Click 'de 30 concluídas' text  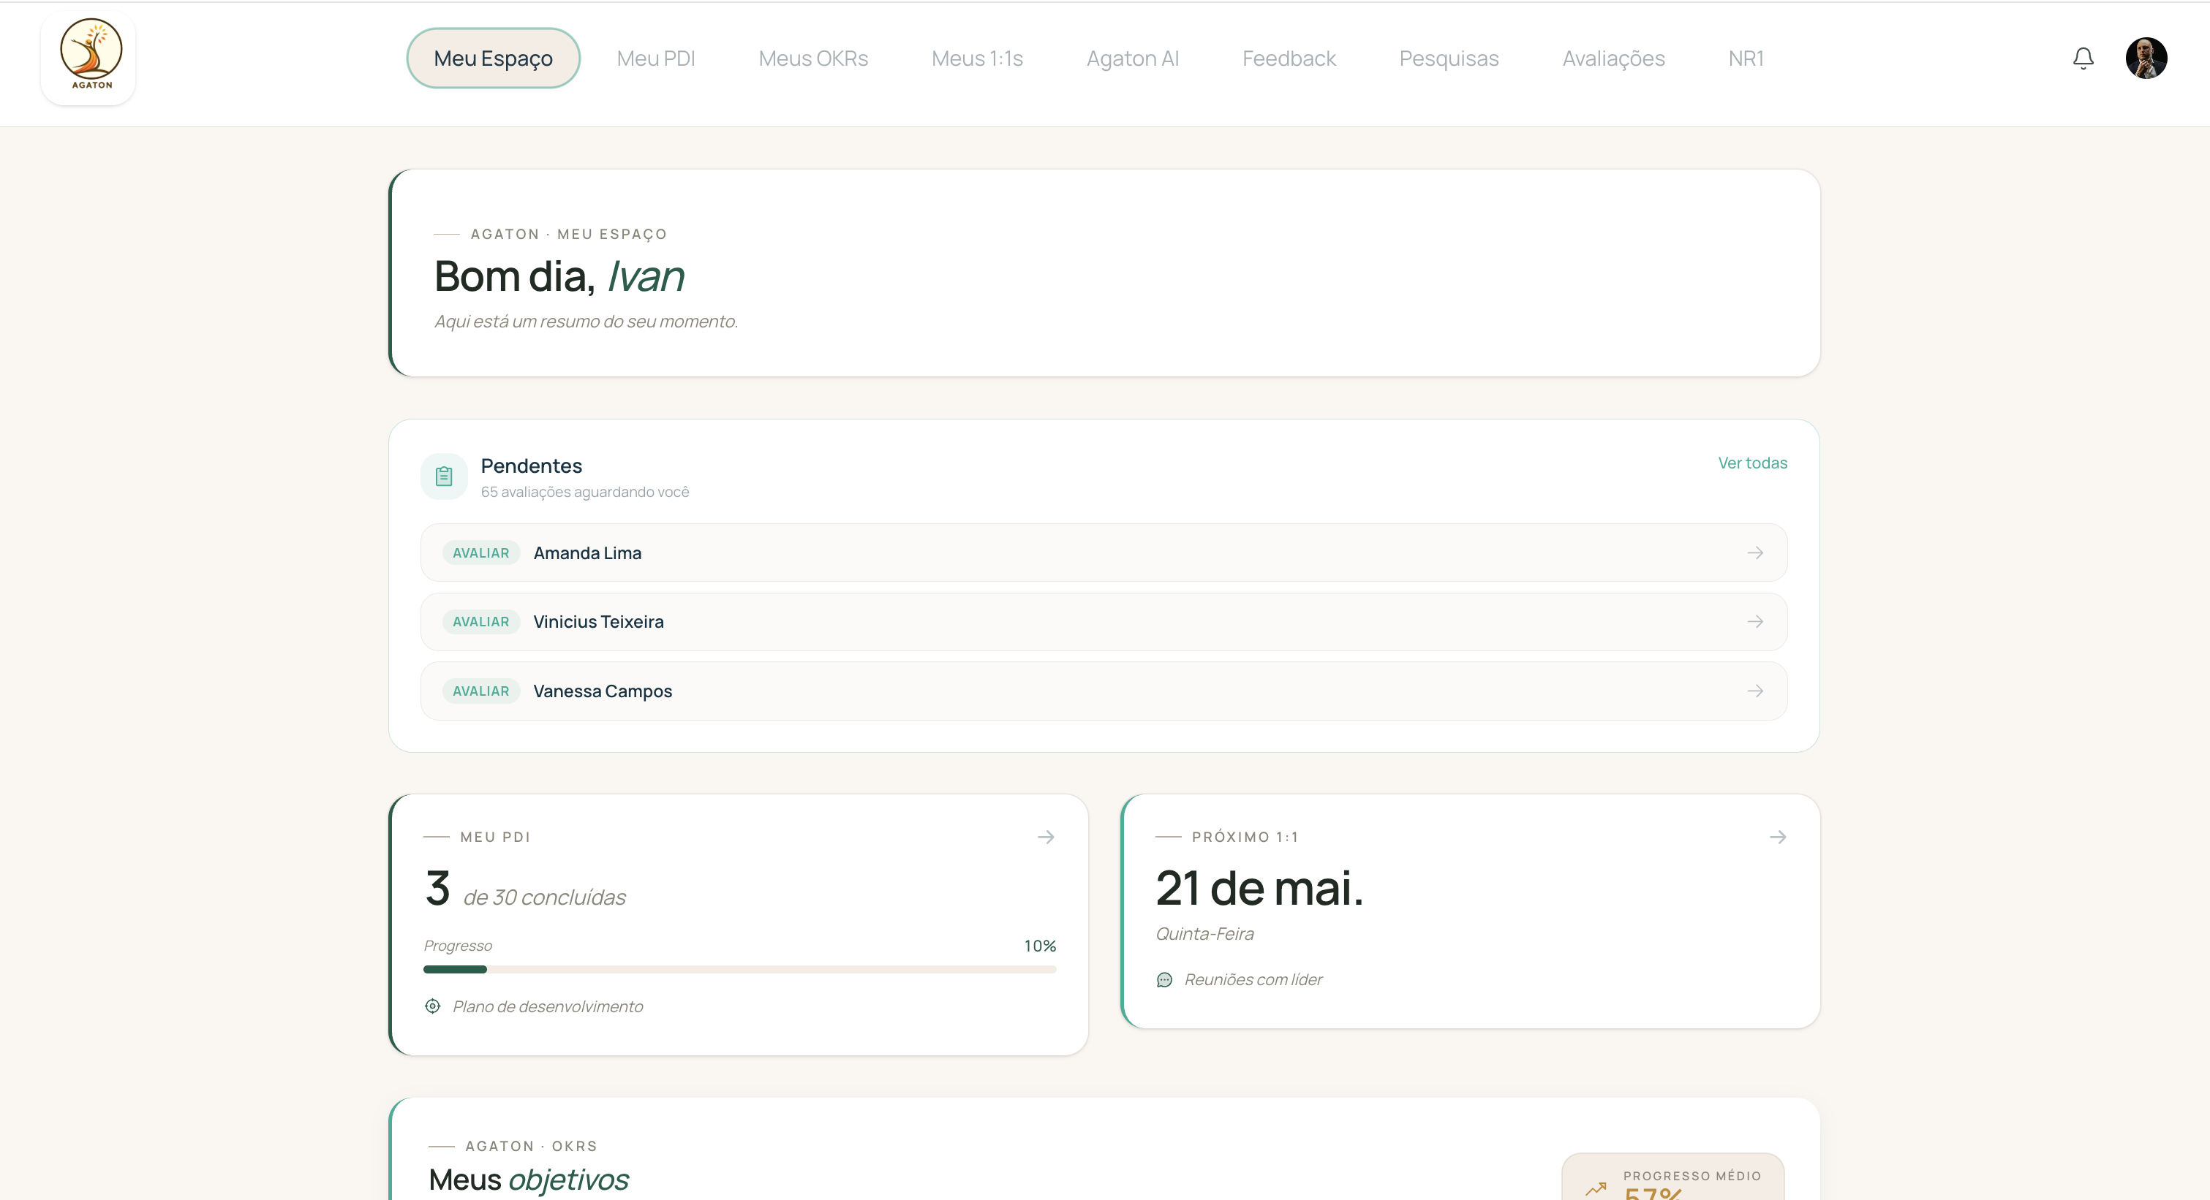coord(544,897)
